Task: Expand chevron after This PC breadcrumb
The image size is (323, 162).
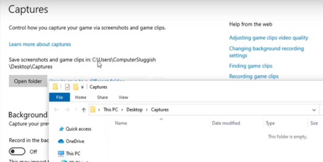Action: pyautogui.click(x=122, y=110)
